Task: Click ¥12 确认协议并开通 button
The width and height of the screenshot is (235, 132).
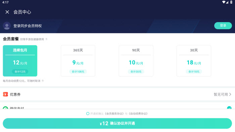Action: click(x=117, y=123)
